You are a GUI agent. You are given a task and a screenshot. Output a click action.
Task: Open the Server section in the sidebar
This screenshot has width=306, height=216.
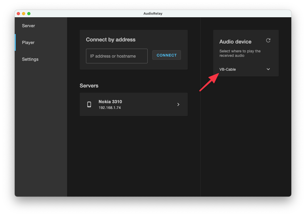pyautogui.click(x=29, y=26)
